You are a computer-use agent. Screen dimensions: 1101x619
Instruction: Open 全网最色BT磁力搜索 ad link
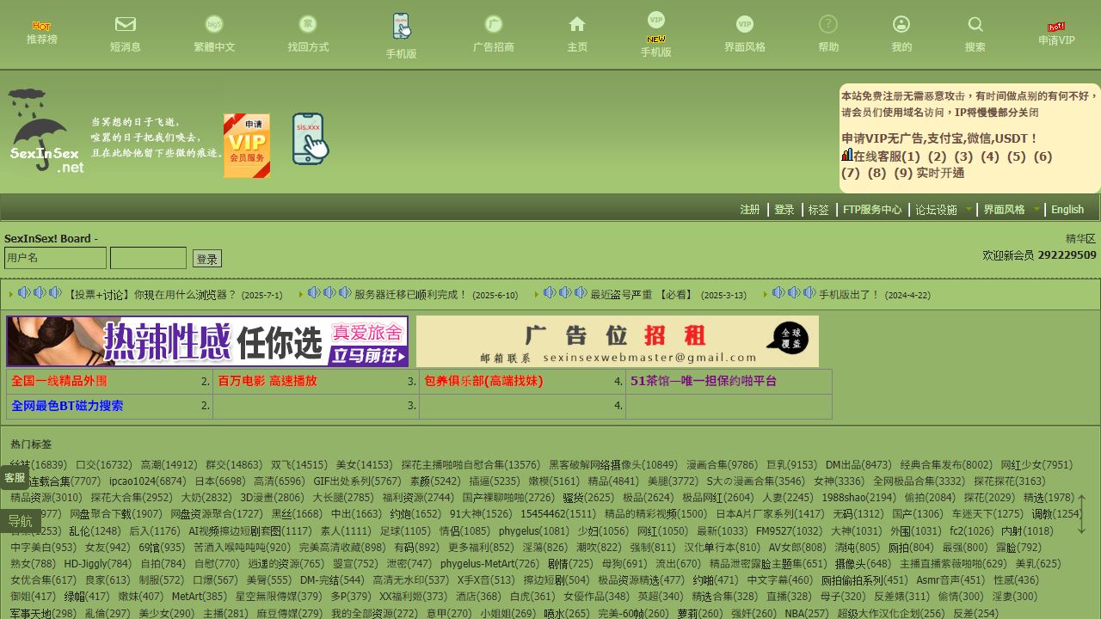tap(67, 406)
